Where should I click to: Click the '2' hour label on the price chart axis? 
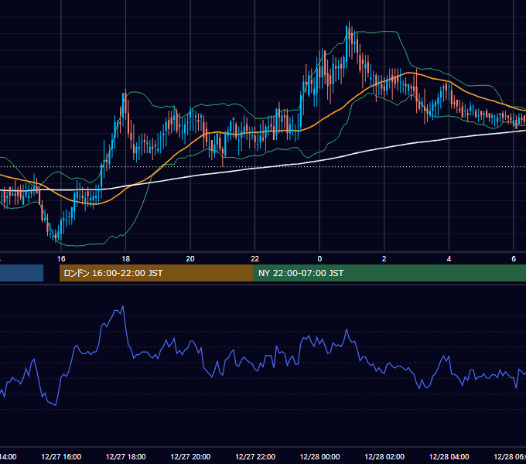coord(384,258)
